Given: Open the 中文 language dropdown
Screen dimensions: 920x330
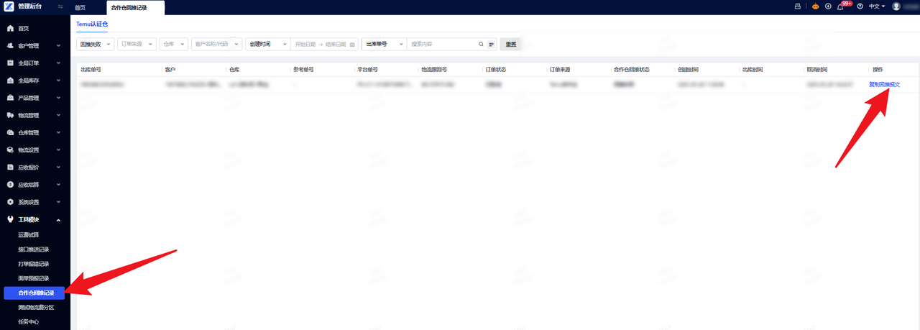Looking at the screenshot, I should pos(877,6).
